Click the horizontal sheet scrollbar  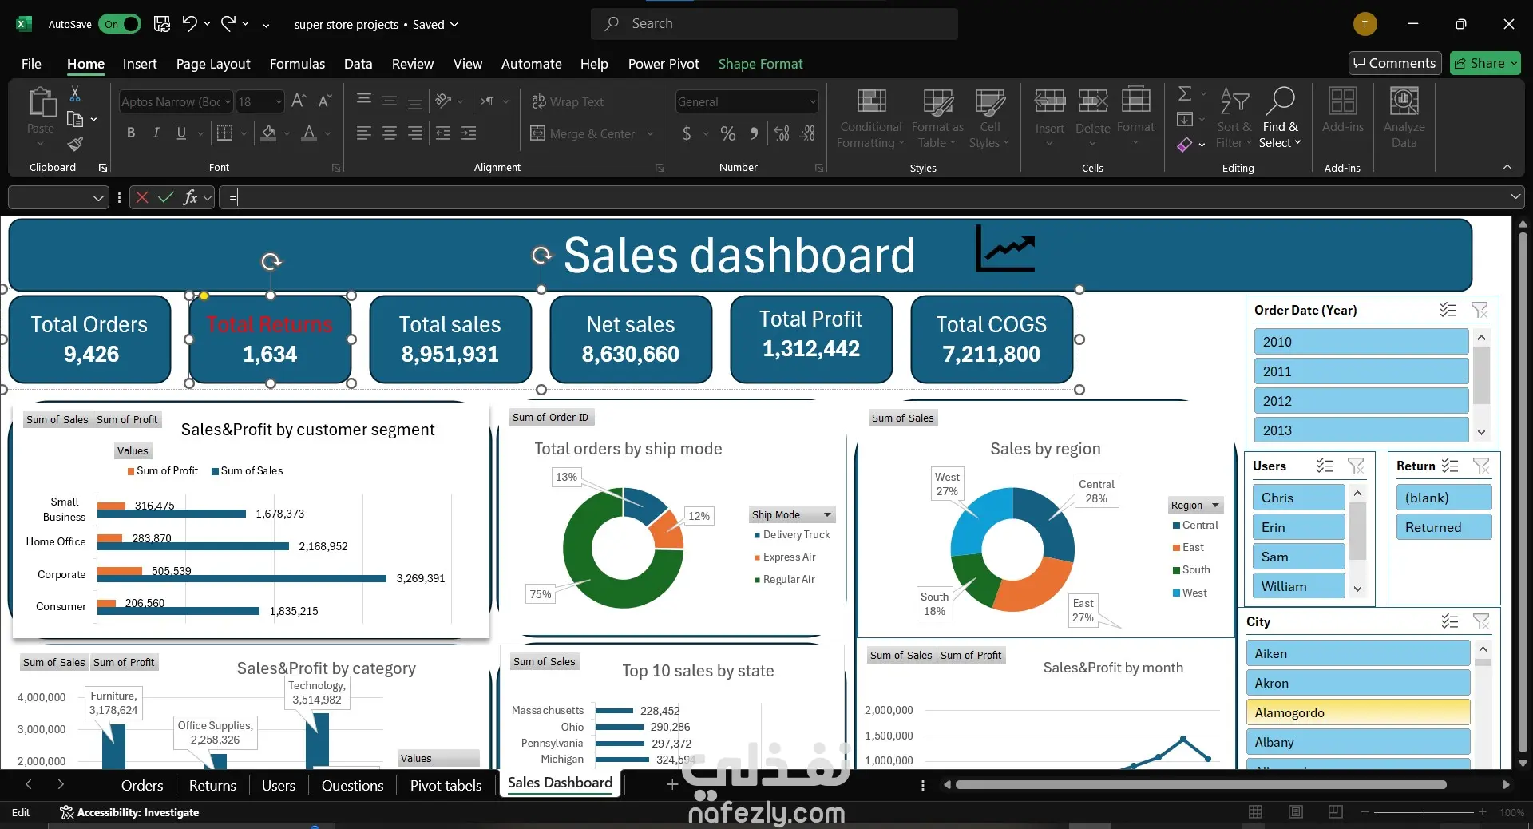coord(1201,785)
